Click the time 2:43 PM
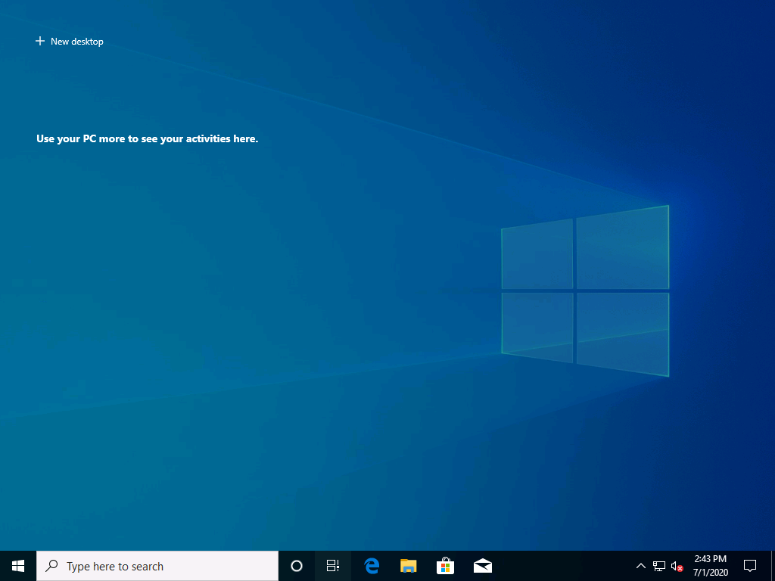 coord(712,559)
